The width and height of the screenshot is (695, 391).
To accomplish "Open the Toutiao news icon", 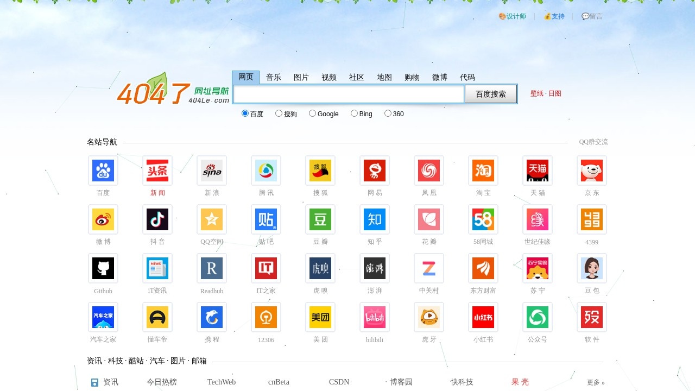I will pos(157,171).
